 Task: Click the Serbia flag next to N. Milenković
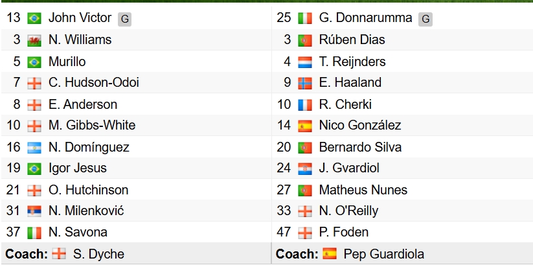[x=34, y=211]
